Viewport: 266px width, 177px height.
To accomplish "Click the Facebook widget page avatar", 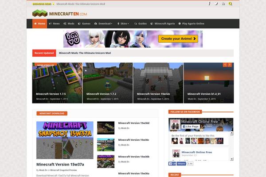I will (175, 124).
